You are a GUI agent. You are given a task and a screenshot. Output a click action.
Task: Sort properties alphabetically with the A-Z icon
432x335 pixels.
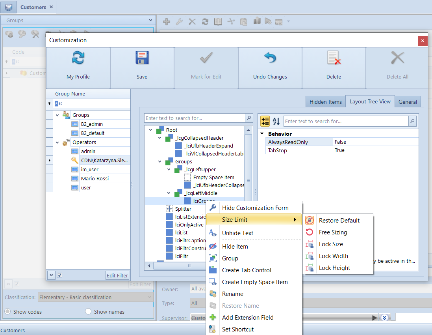pyautogui.click(x=276, y=121)
